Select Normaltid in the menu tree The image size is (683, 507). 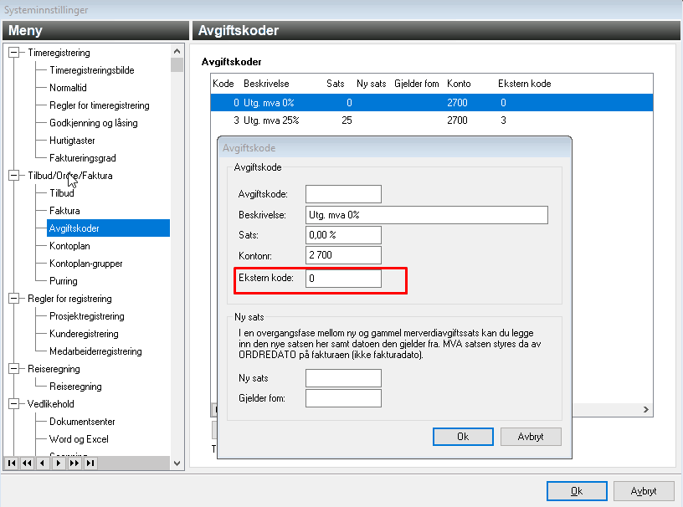tap(68, 88)
